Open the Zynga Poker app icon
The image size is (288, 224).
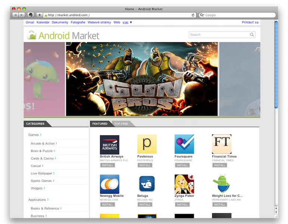184,184
